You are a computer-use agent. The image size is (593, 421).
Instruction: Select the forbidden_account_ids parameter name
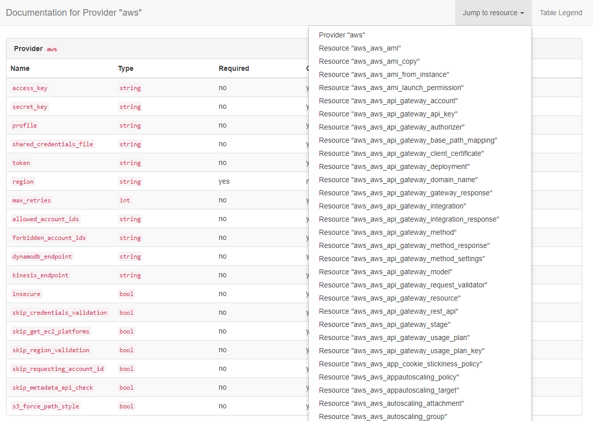49,238
